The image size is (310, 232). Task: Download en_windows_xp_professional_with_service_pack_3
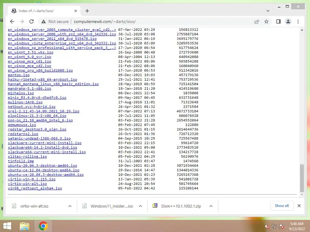pyautogui.click(x=62, y=48)
